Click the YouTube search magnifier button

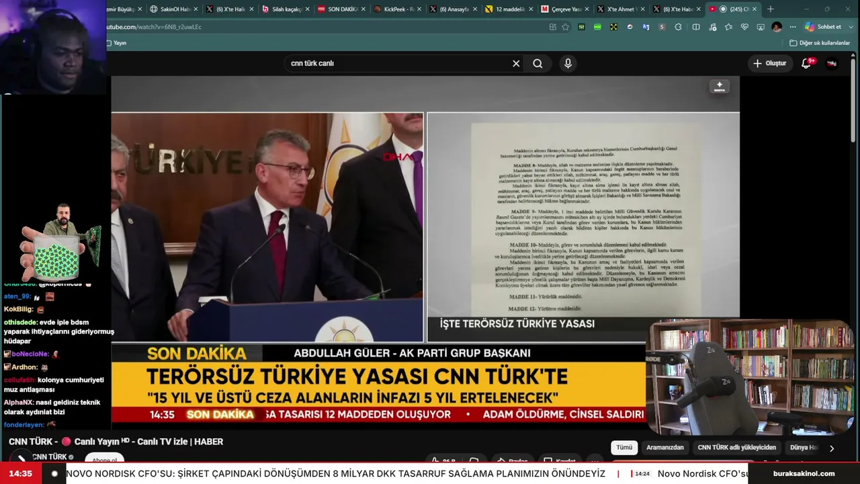click(x=537, y=63)
